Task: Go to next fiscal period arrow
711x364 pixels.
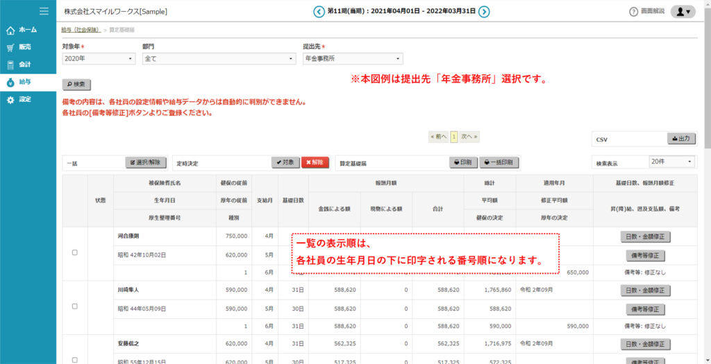Action: 484,11
